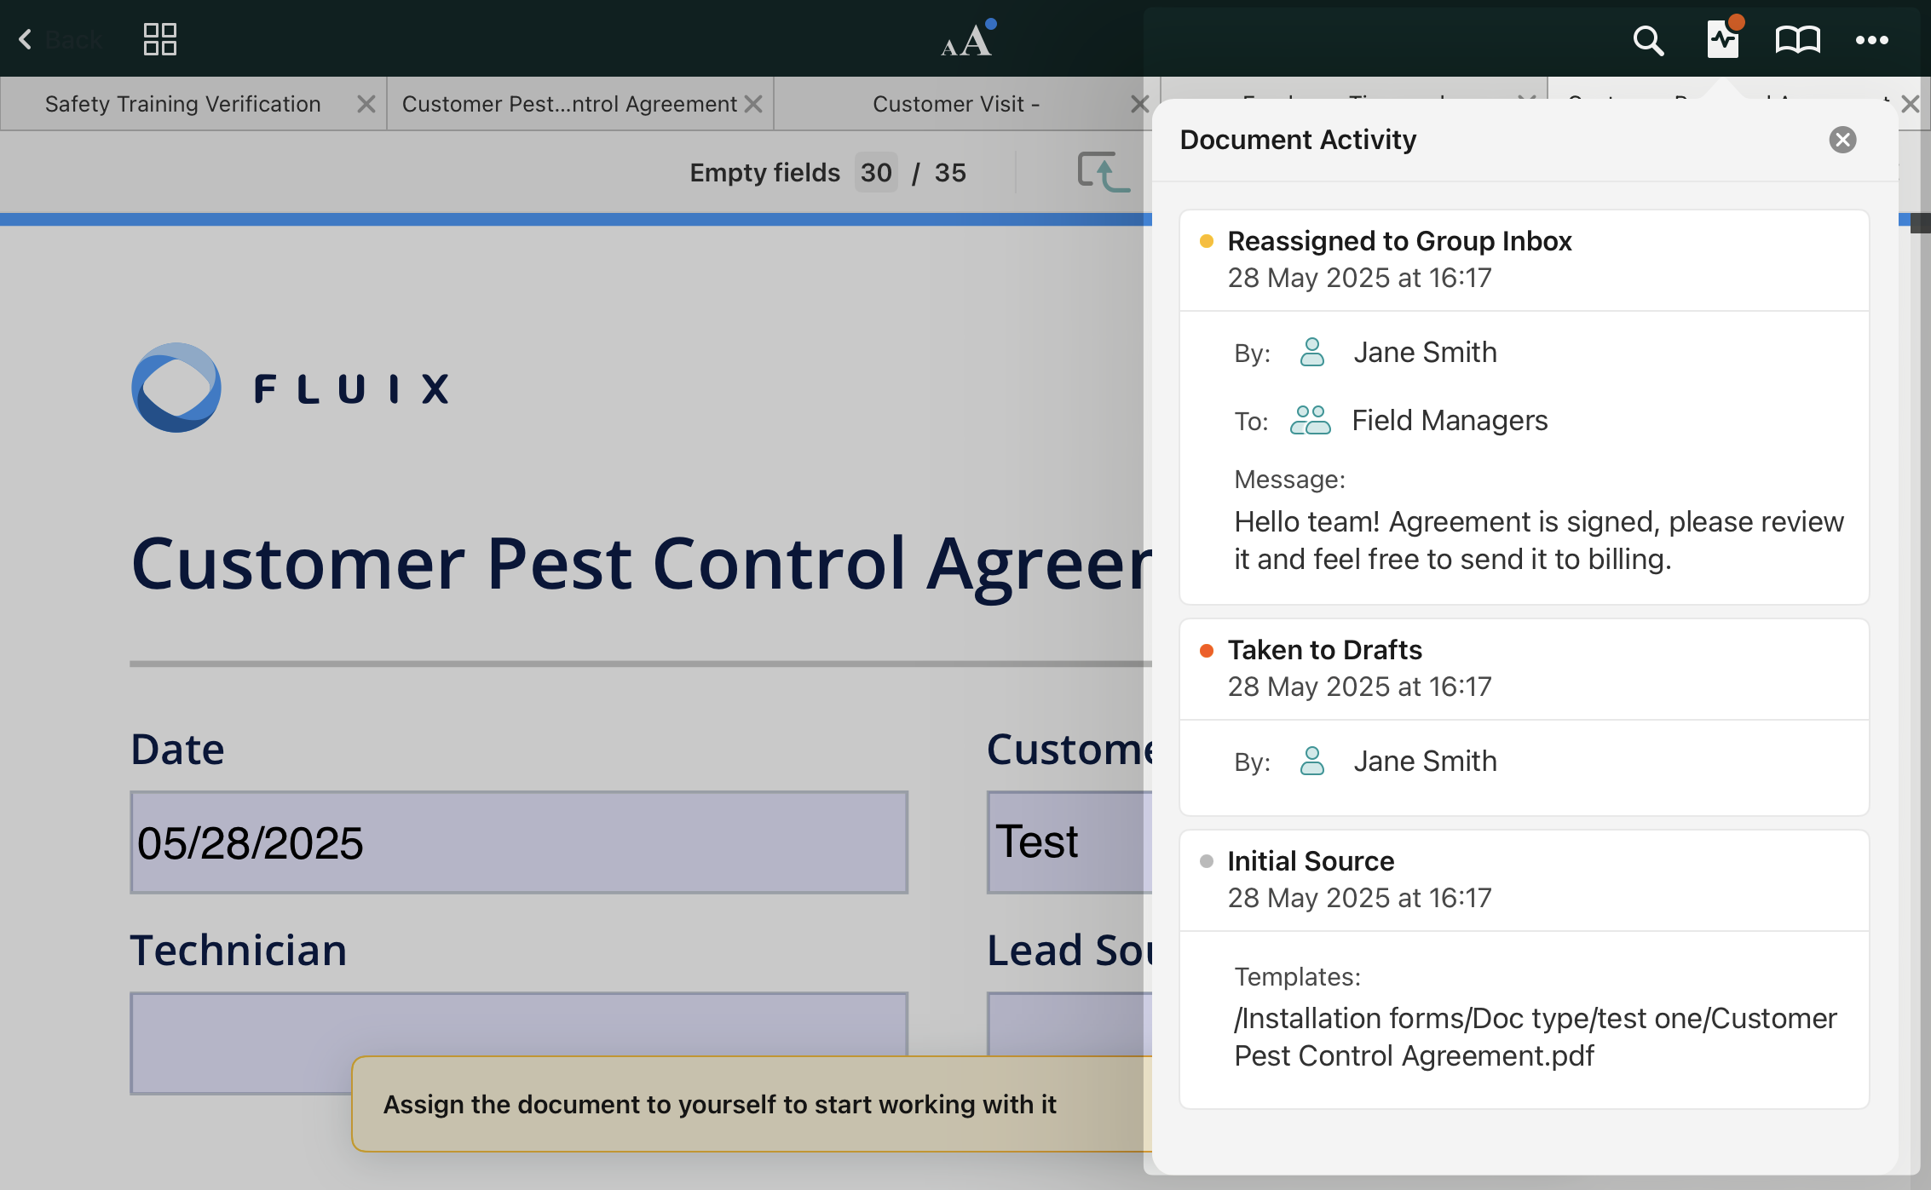Image resolution: width=1931 pixels, height=1190 pixels.
Task: Open the Reassigned to Group Inbox entry
Action: pyautogui.click(x=1398, y=242)
